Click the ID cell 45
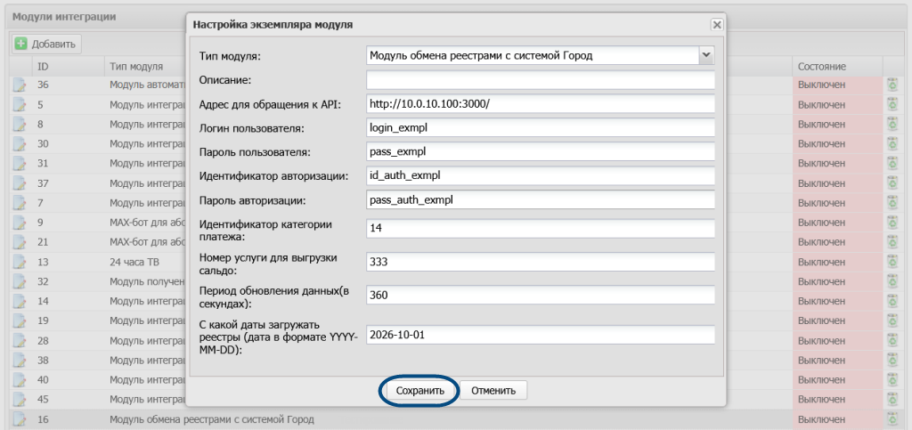Viewport: 912px width, 430px height. pos(43,400)
